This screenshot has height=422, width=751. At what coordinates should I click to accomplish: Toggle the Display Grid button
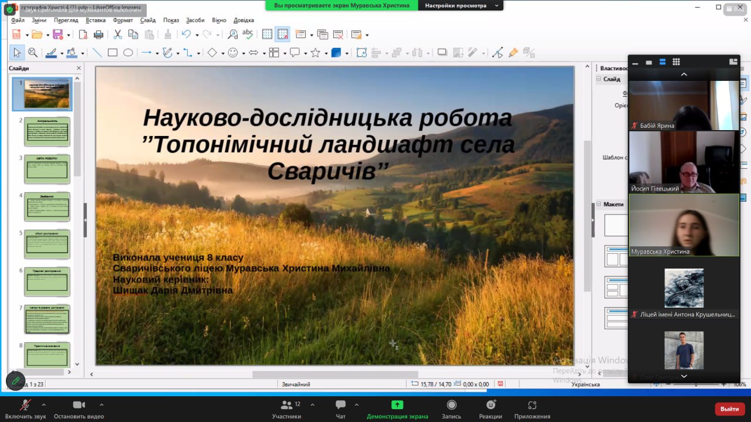(268, 35)
